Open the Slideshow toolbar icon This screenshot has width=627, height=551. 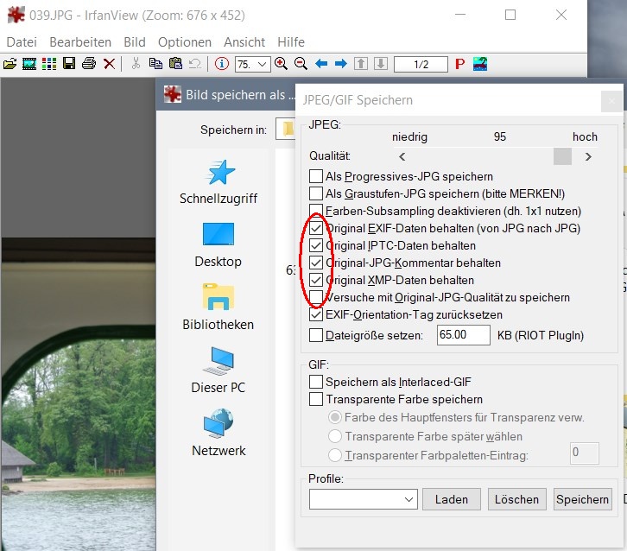pyautogui.click(x=29, y=64)
